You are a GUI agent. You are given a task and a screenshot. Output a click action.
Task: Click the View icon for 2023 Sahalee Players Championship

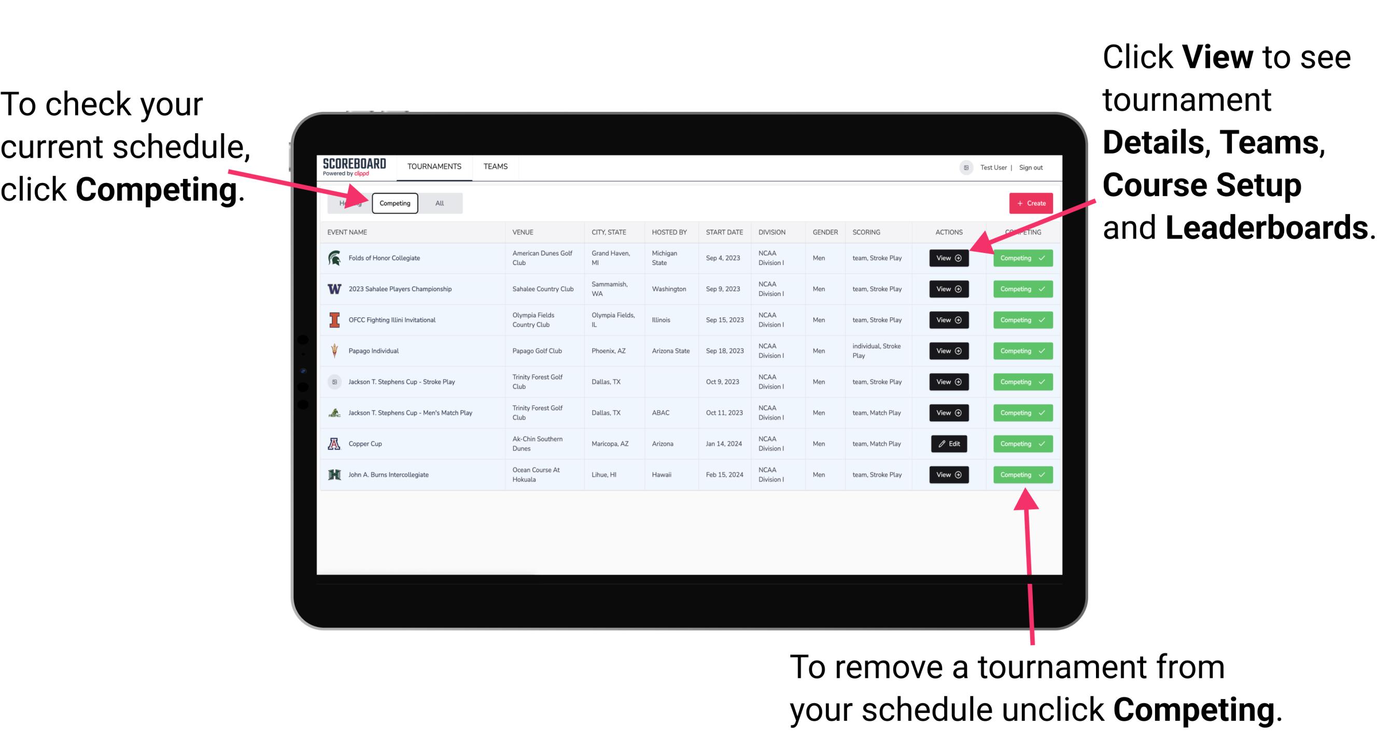click(x=948, y=289)
